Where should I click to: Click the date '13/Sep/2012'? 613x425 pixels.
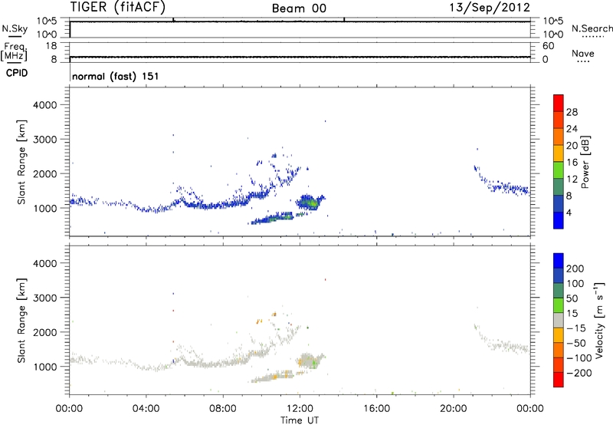(x=490, y=7)
